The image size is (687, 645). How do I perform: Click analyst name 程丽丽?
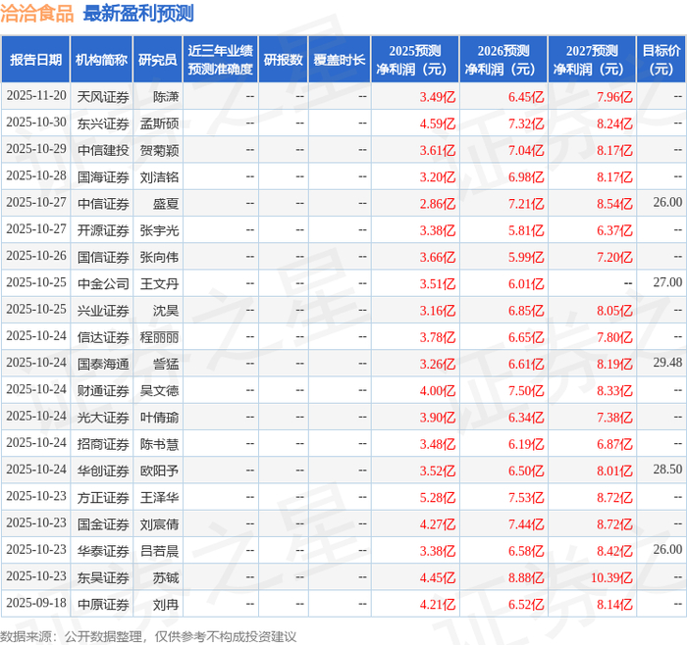(159, 337)
